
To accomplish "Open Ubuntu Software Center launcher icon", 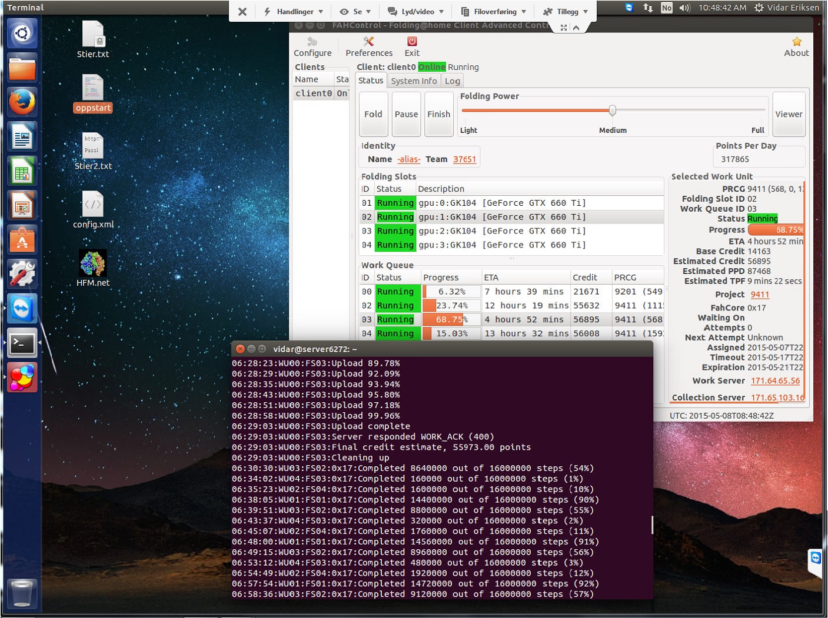I will pyautogui.click(x=22, y=240).
